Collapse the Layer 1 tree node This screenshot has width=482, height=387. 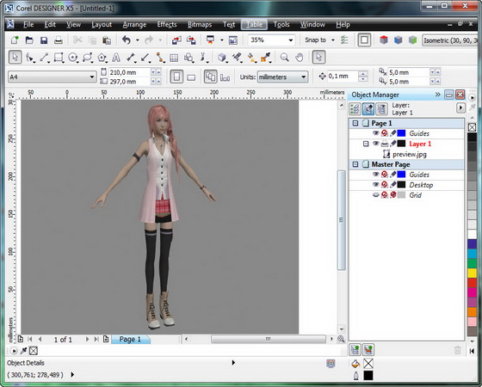[x=366, y=144]
